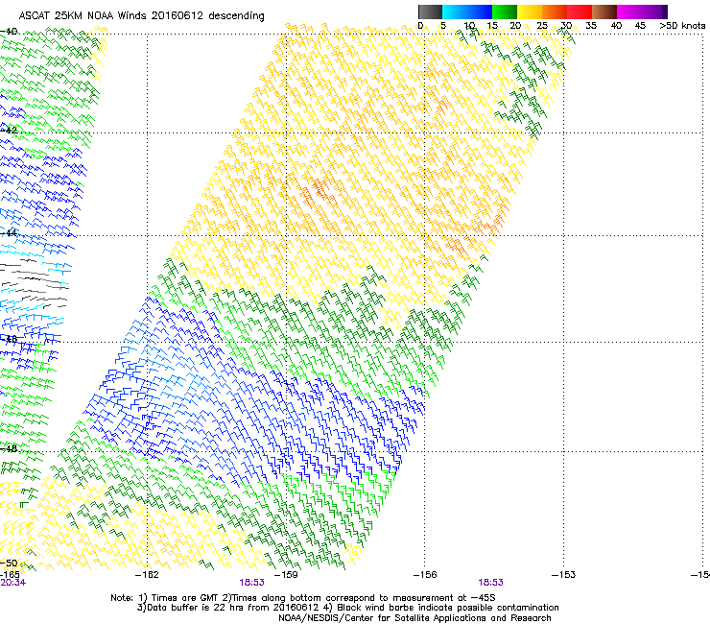710x624 pixels.
Task: Pick the gray 0-5 knots legend swatch
Action: pyautogui.click(x=430, y=12)
